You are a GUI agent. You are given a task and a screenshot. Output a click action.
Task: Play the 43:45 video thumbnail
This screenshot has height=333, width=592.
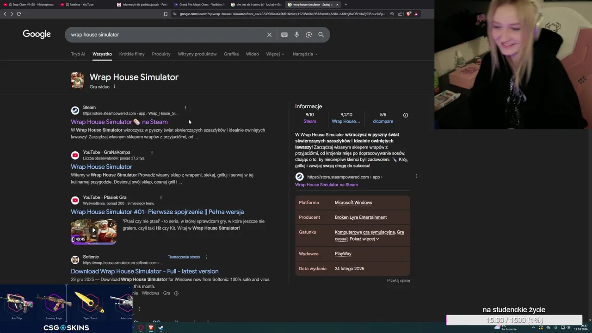click(x=93, y=231)
